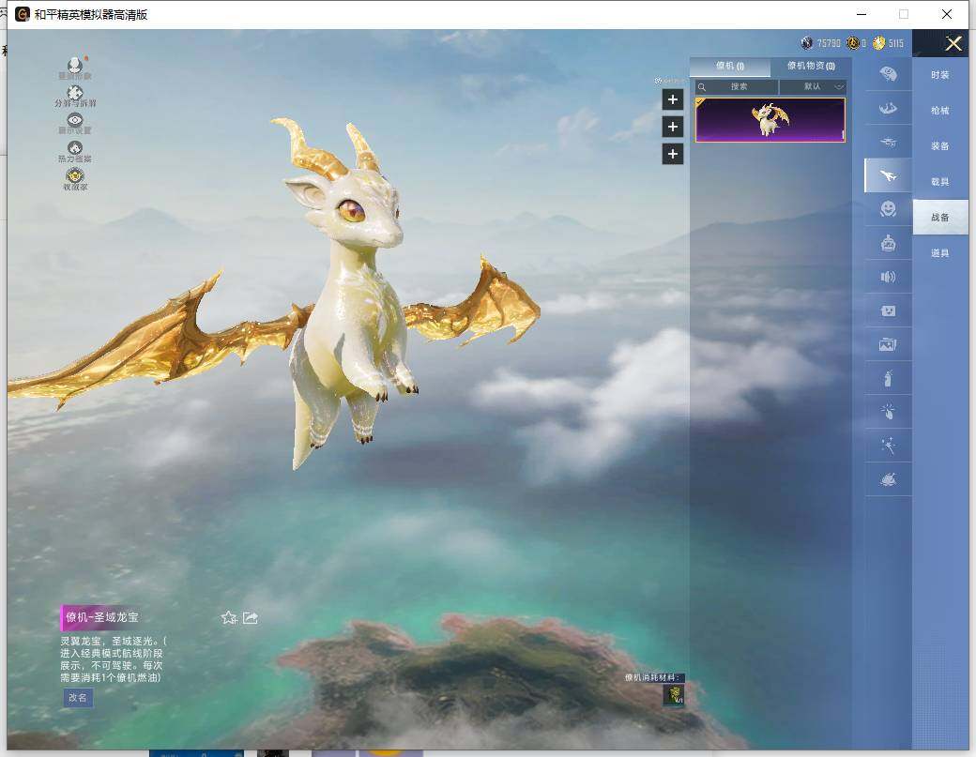Select the 枪械 menu tab
The image size is (976, 757).
939,111
